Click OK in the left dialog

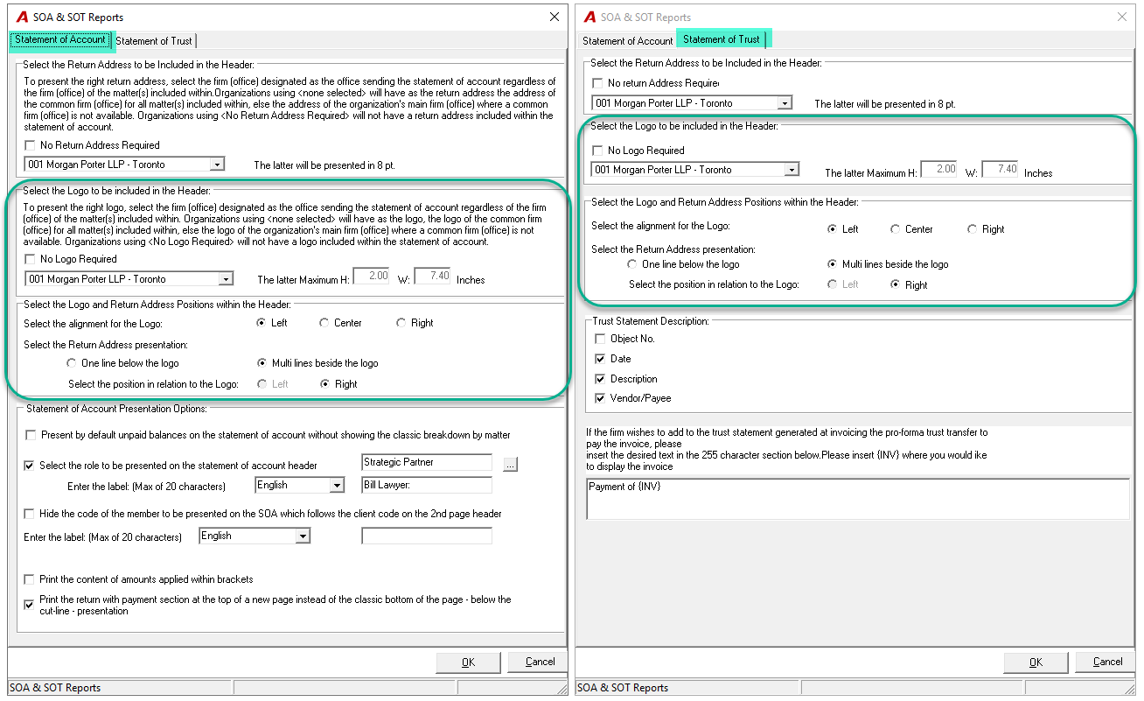click(x=468, y=662)
